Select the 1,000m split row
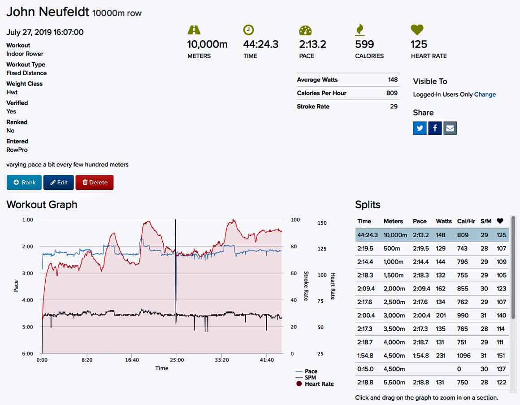Screen dimensions: 520x405 (432, 262)
